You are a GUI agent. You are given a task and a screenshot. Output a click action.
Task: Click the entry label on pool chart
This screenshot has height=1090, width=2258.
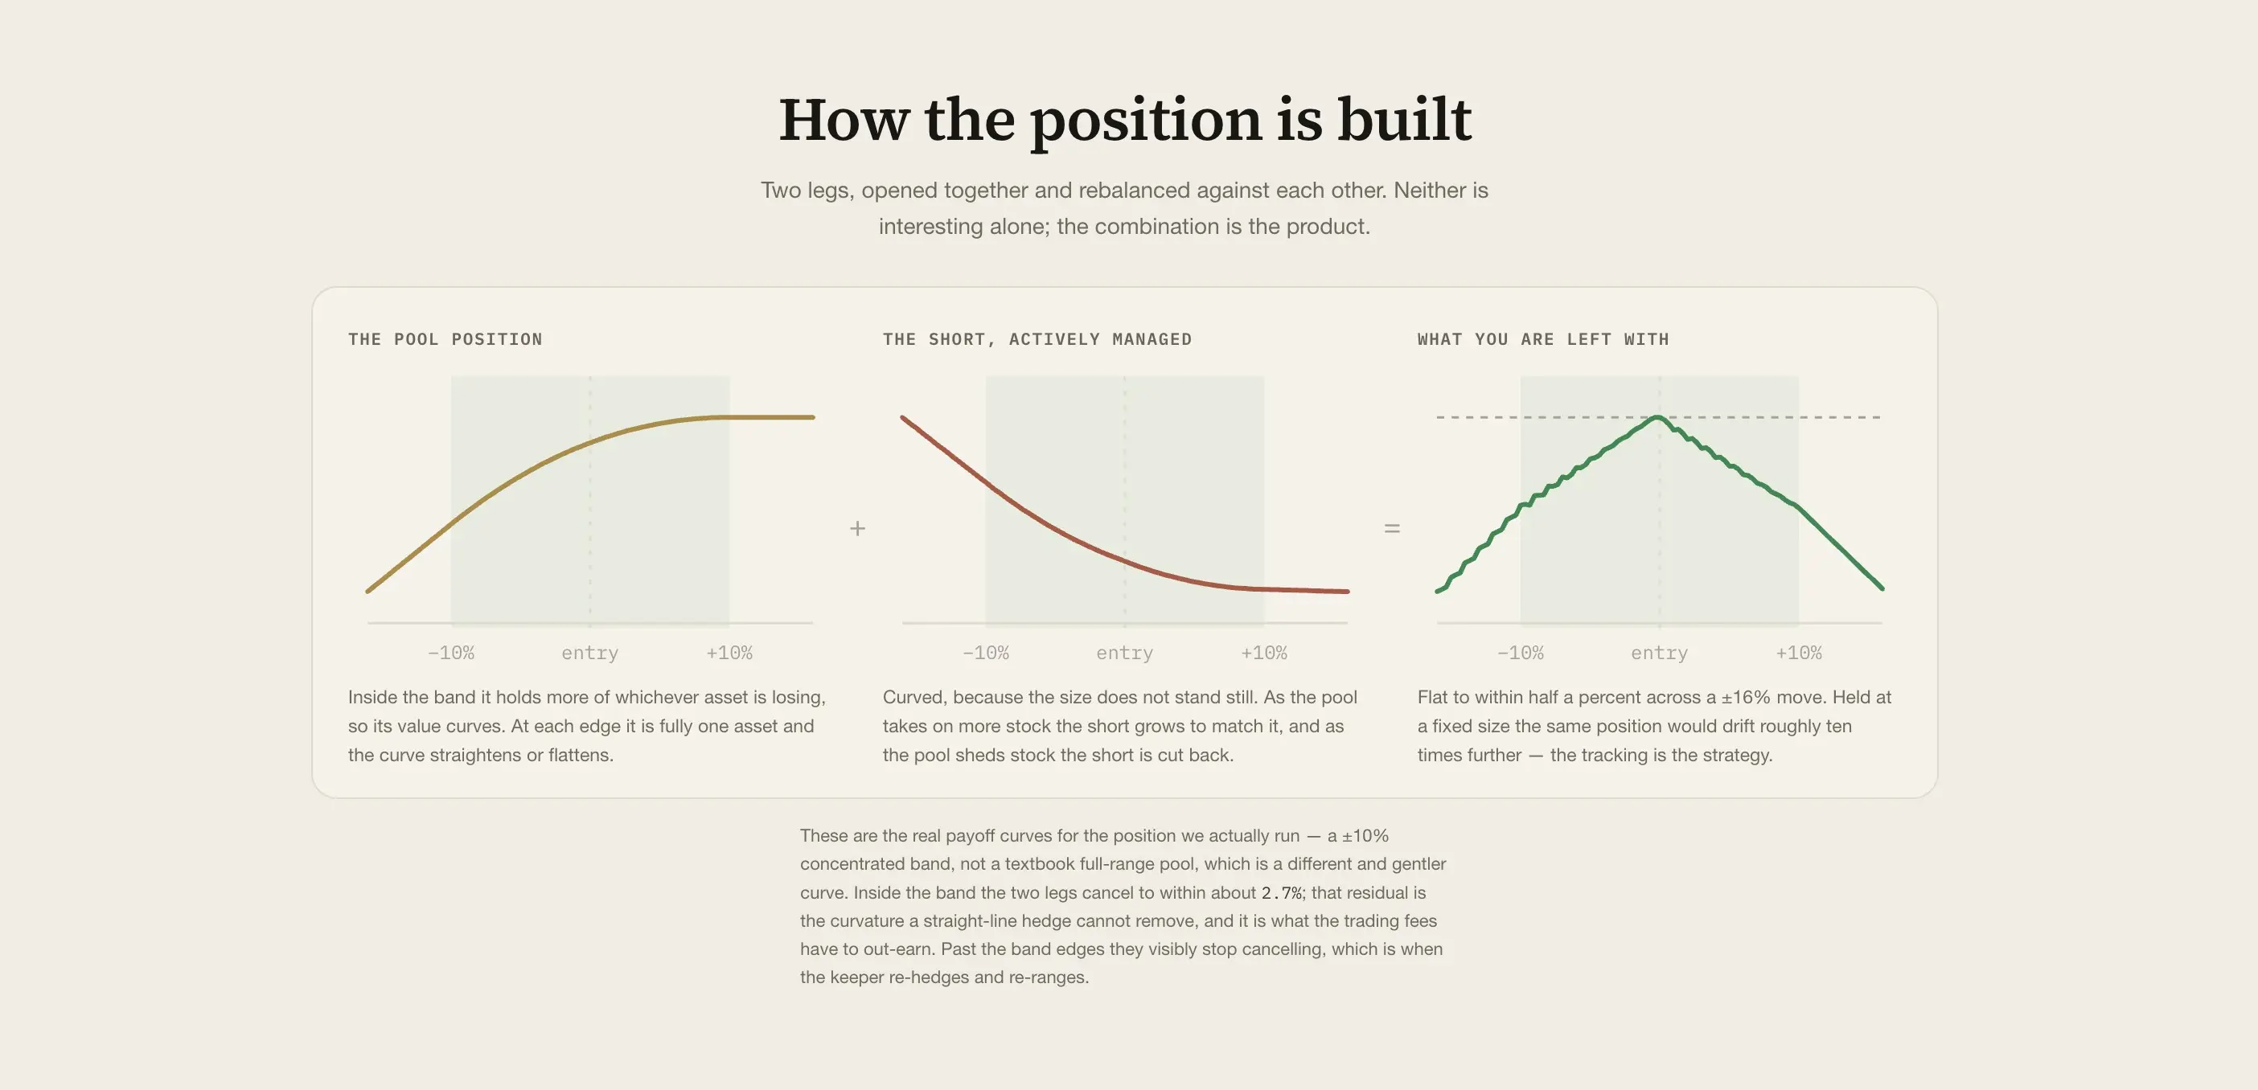(590, 653)
